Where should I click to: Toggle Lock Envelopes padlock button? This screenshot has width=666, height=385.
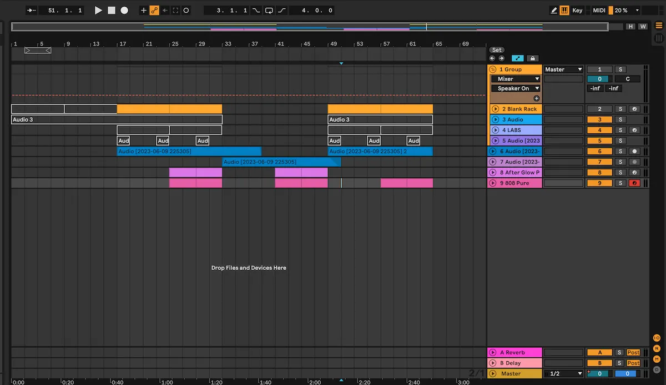pyautogui.click(x=532, y=58)
